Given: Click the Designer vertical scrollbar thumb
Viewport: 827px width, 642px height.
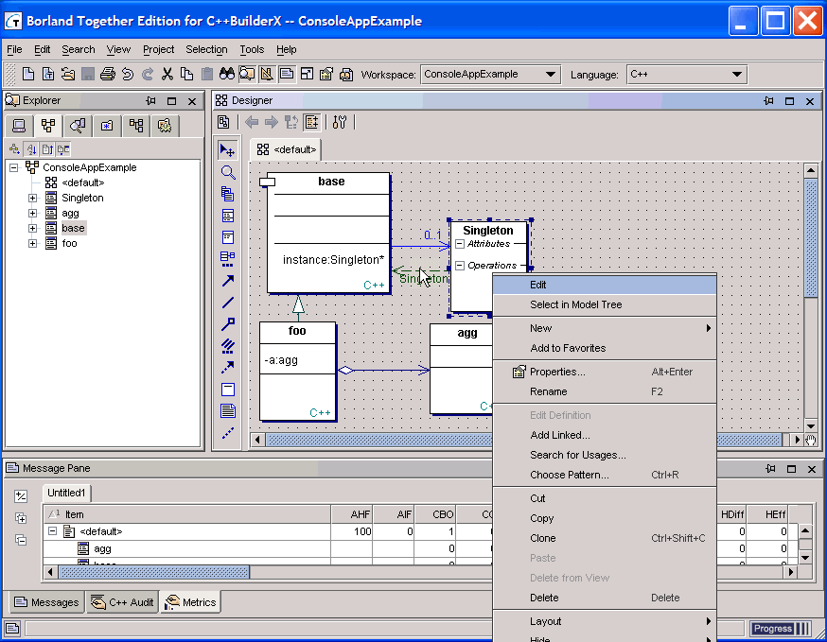Looking at the screenshot, I should coord(811,238).
